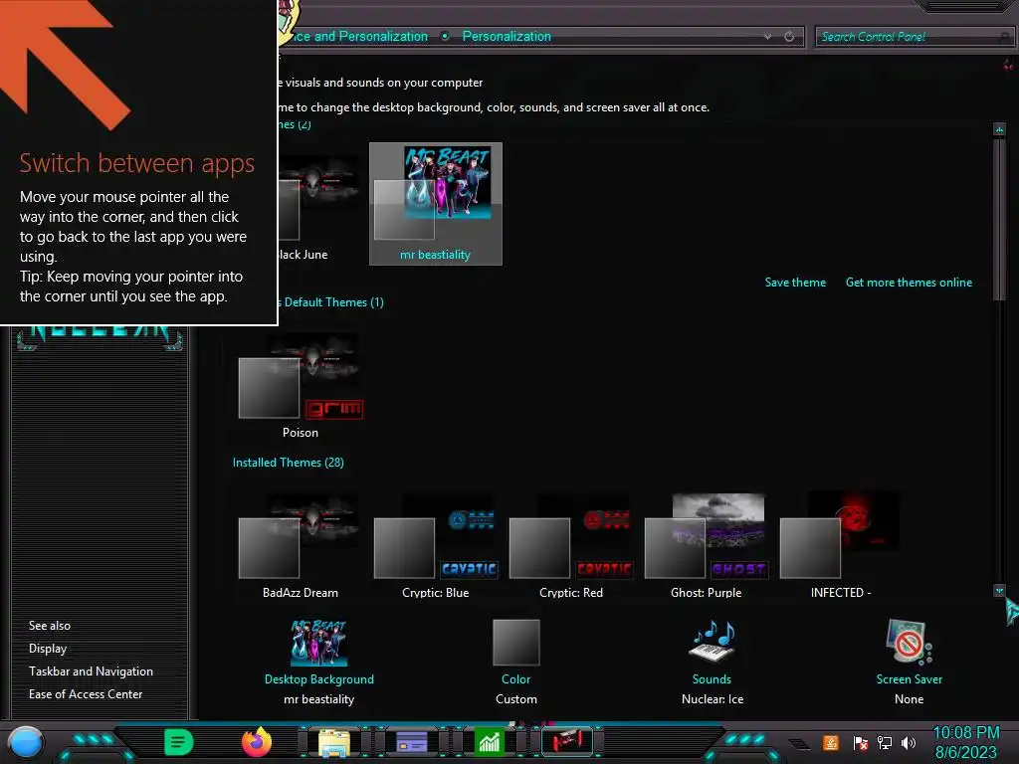This screenshot has width=1019, height=764.
Task: Open the purple card app in taskbar
Action: tap(411, 742)
